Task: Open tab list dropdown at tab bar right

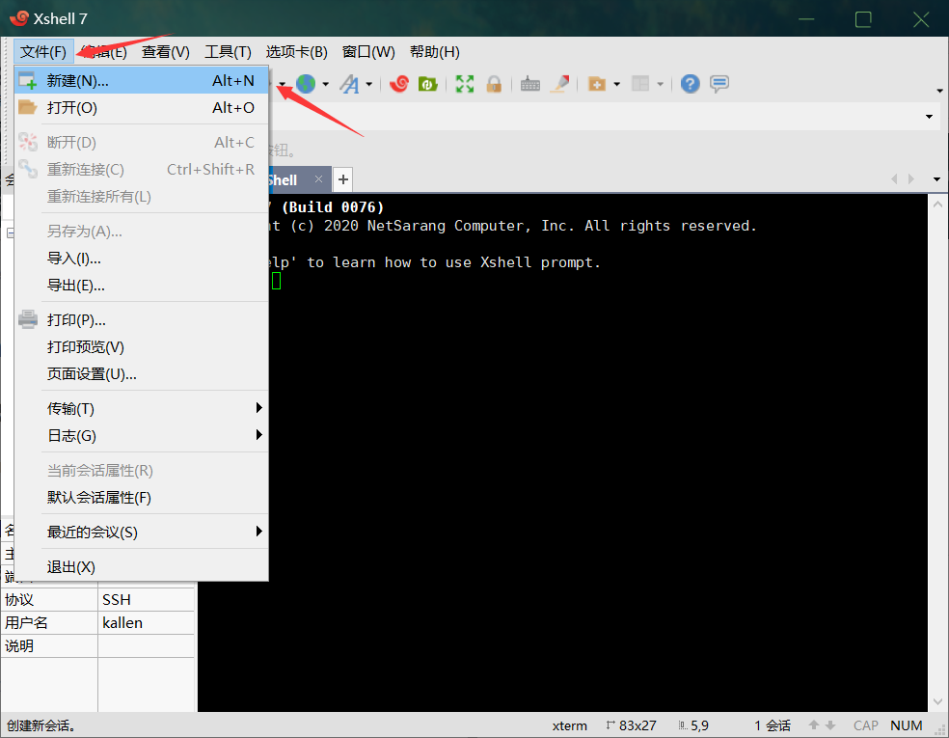Action: point(936,179)
